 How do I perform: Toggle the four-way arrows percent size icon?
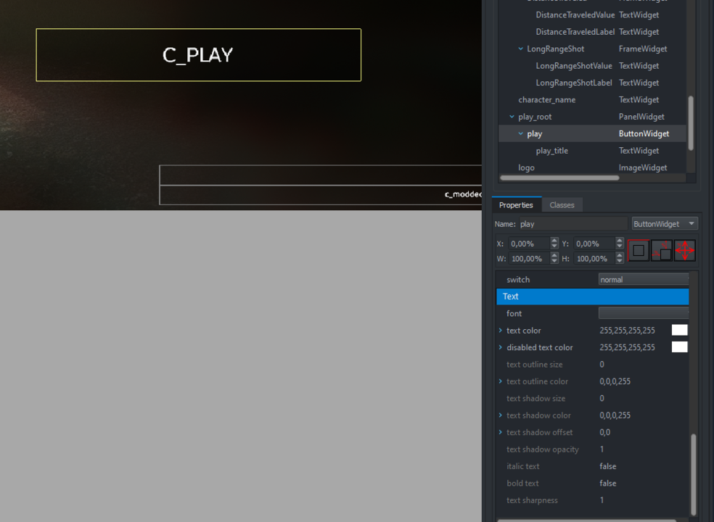point(685,250)
